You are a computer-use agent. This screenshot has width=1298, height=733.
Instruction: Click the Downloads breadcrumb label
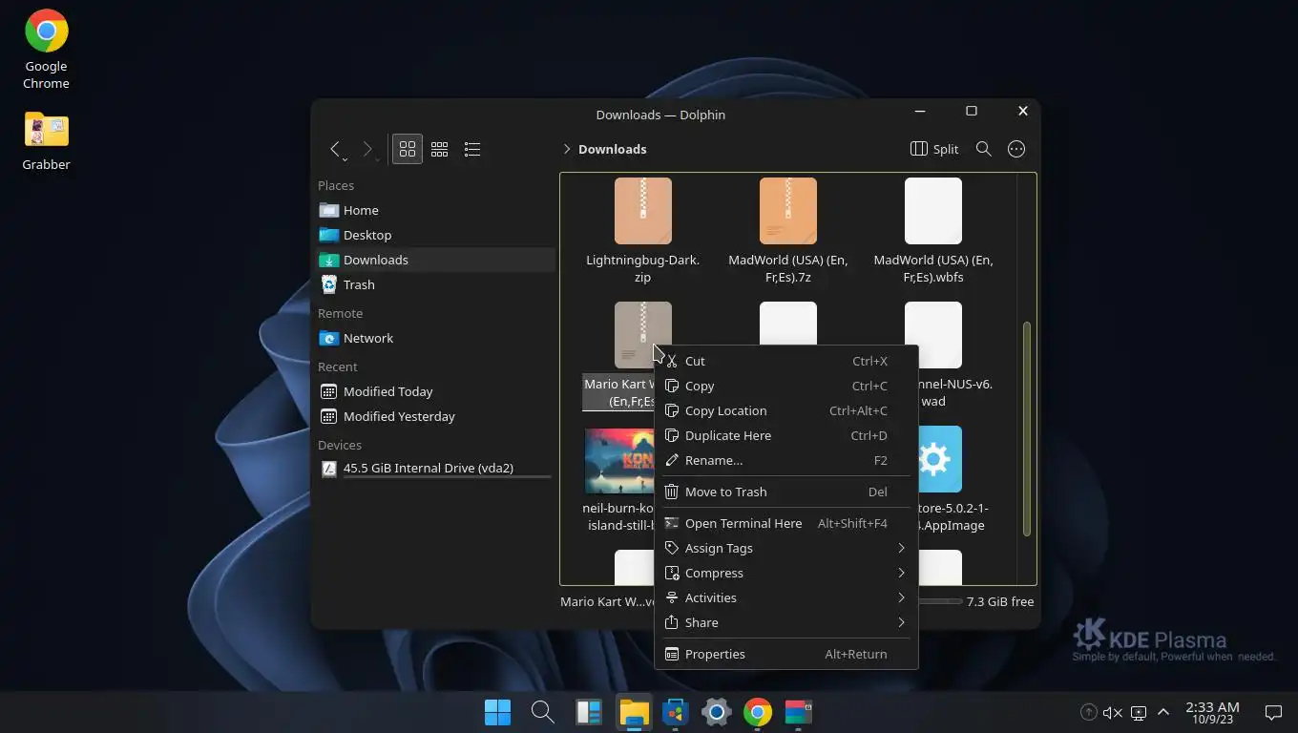click(x=613, y=149)
